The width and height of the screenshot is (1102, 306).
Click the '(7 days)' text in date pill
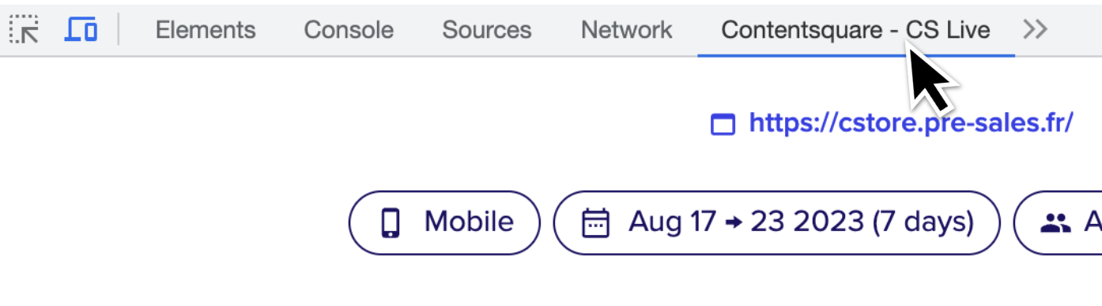pyautogui.click(x=923, y=222)
